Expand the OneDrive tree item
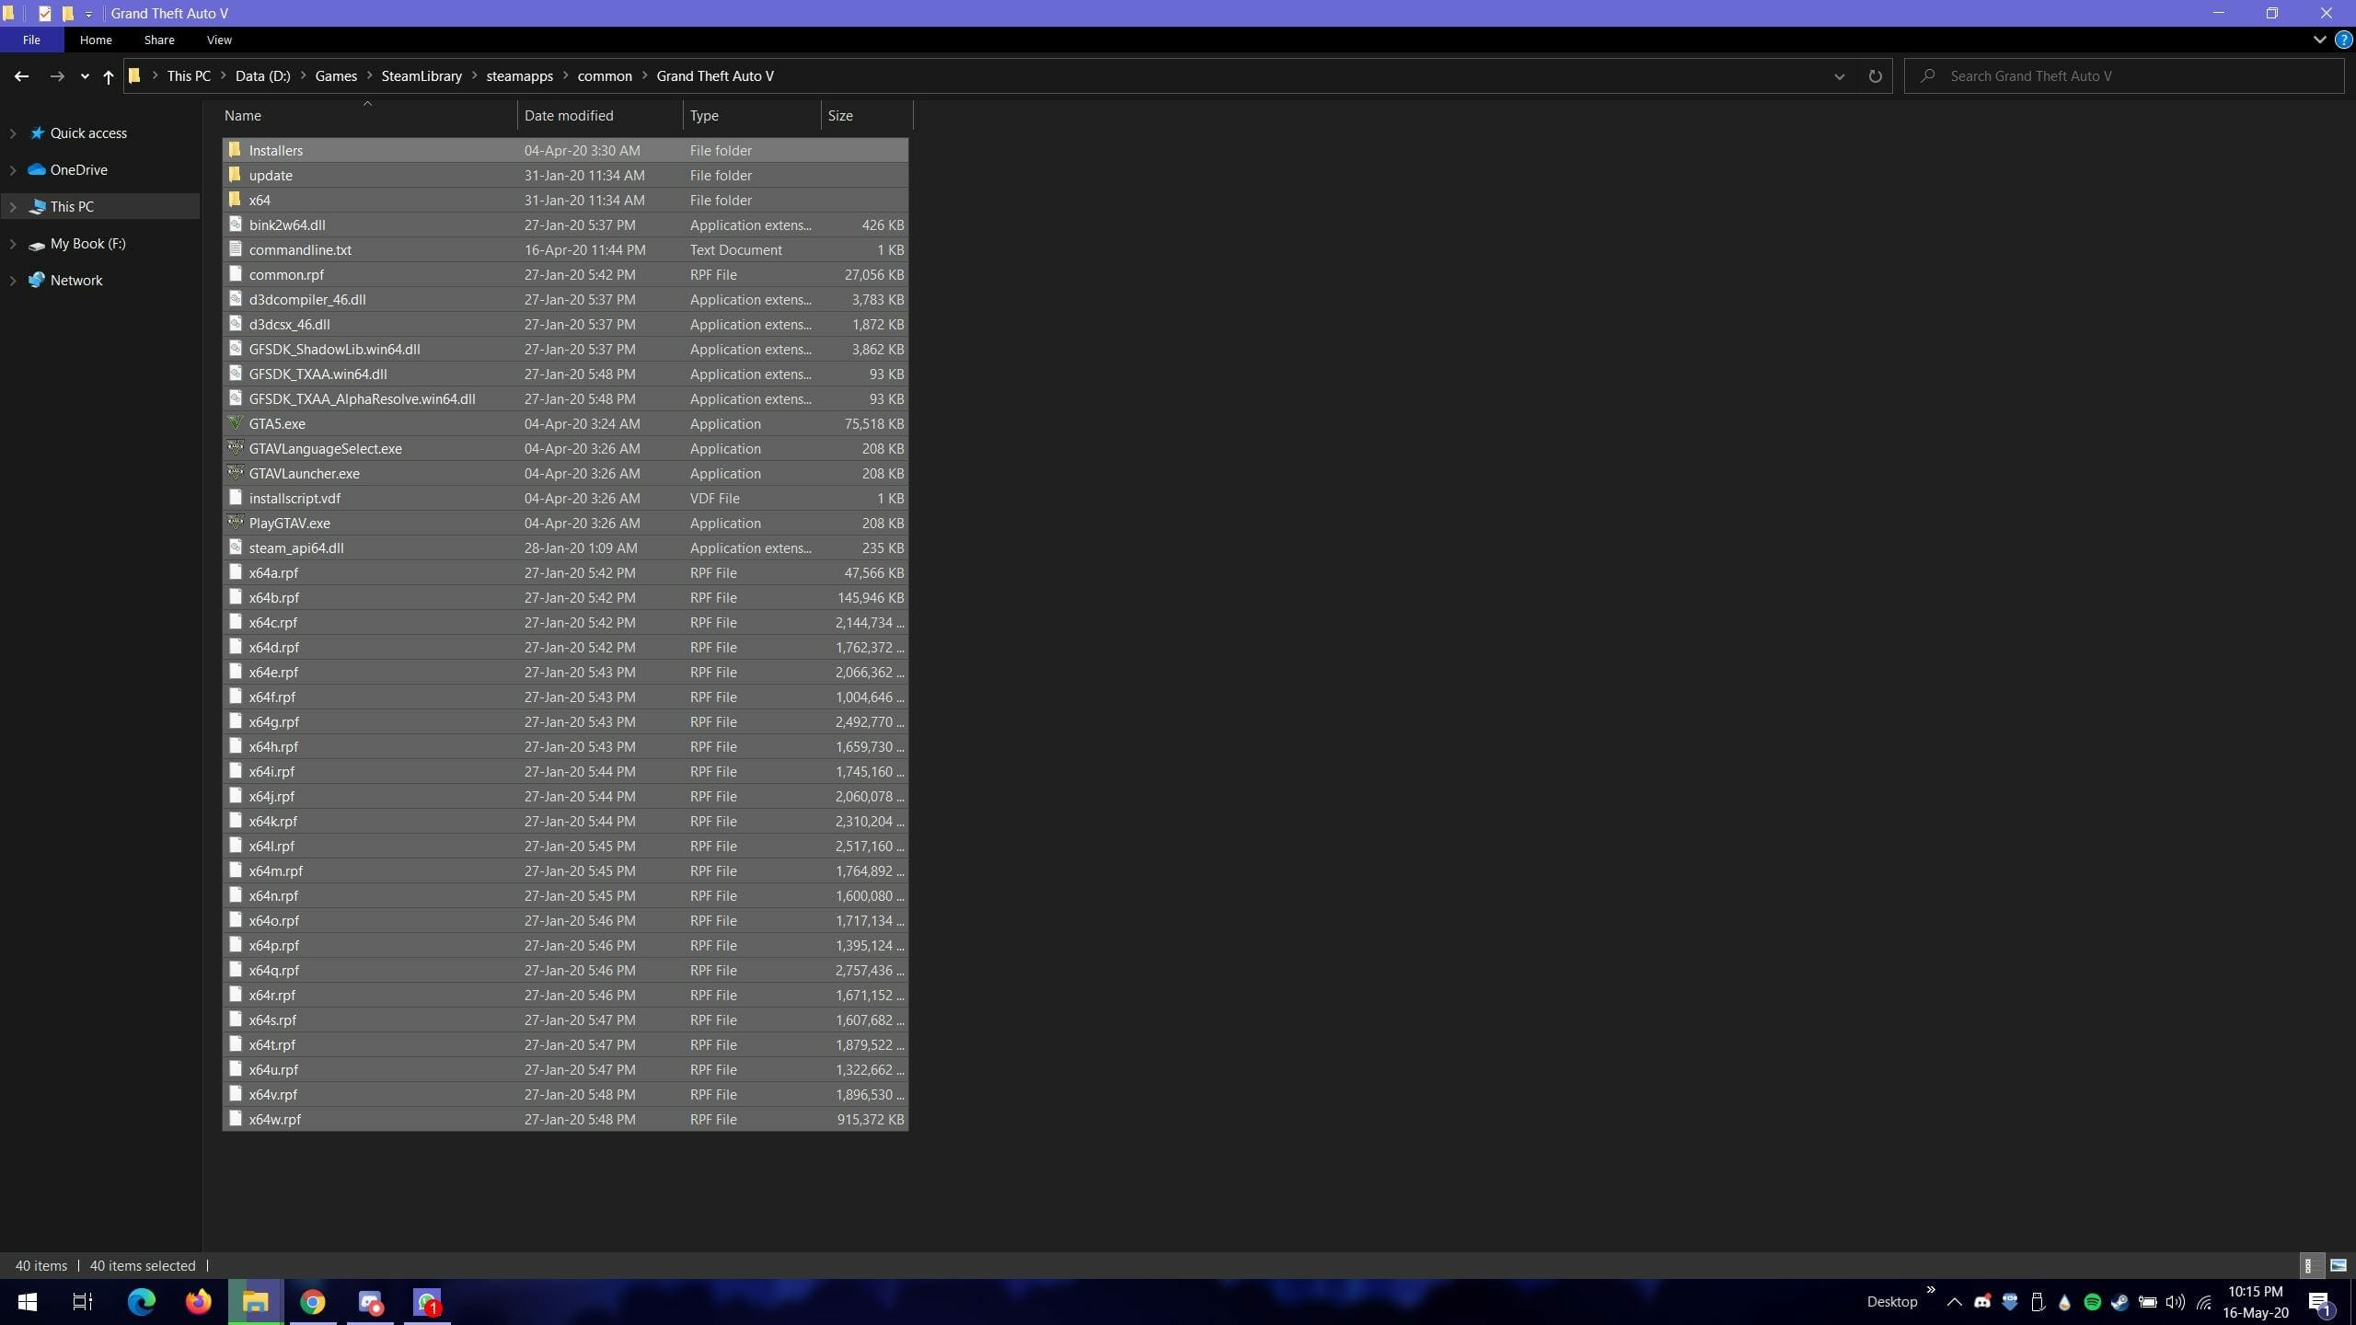This screenshot has height=1325, width=2356. (x=11, y=168)
